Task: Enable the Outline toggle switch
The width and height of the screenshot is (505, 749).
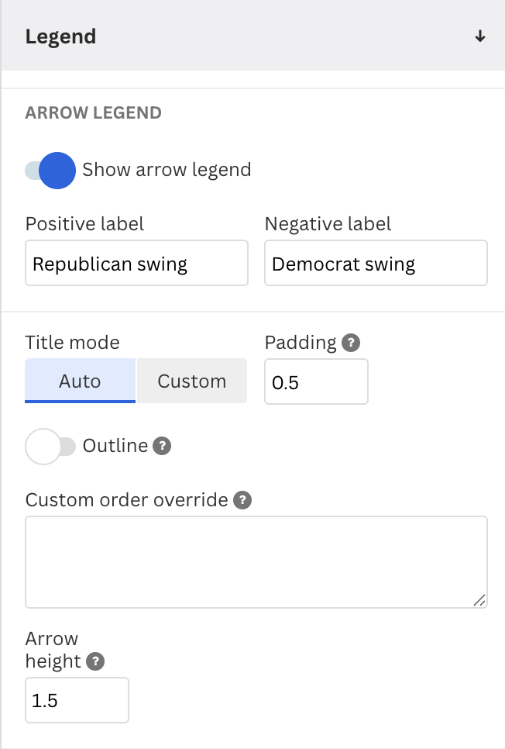Action: 50,447
